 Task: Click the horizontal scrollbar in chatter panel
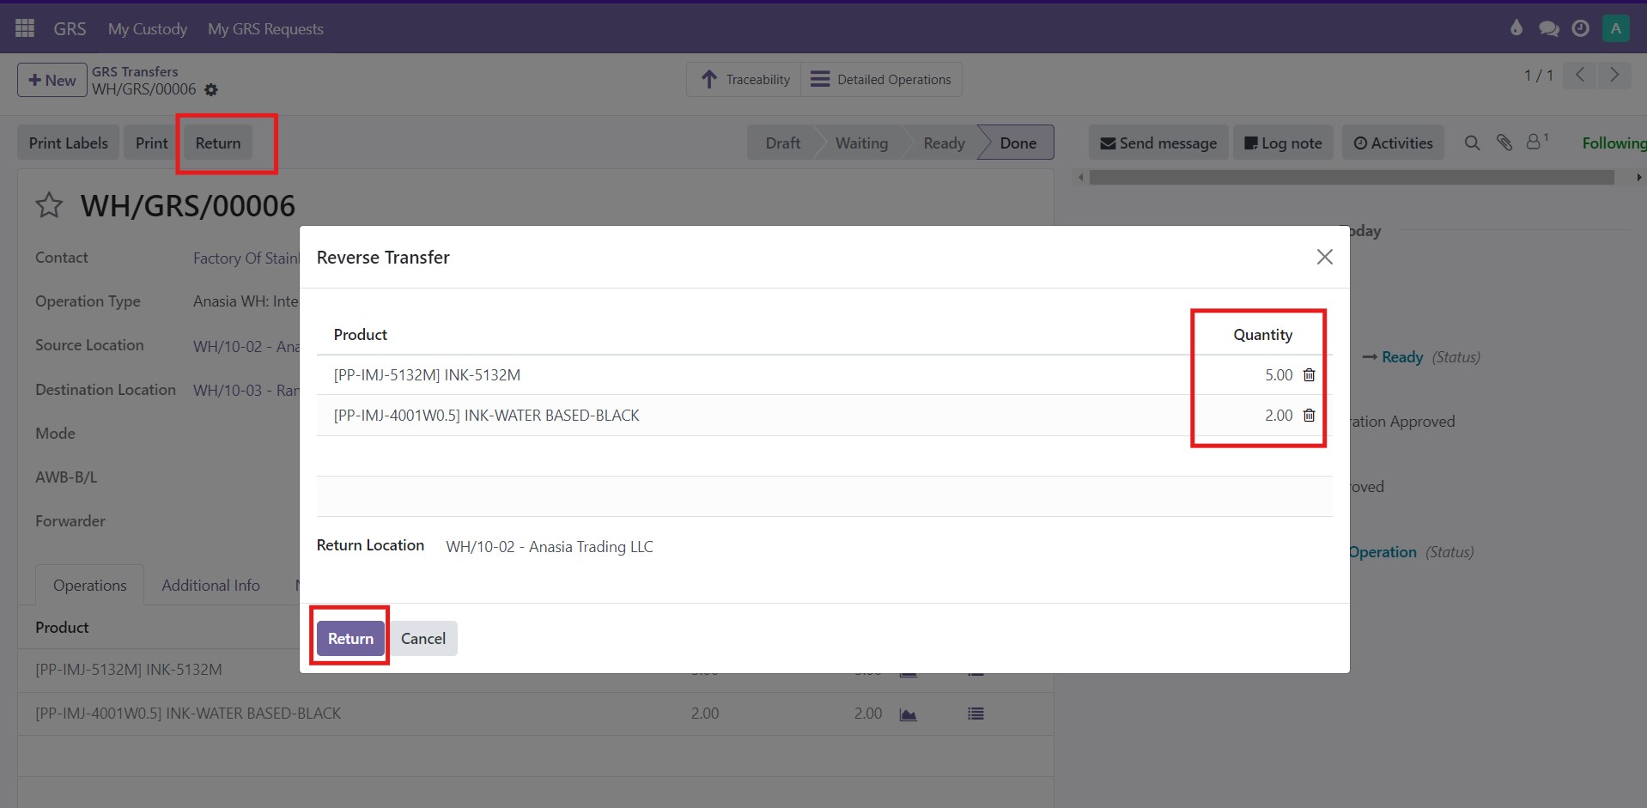coord(1351,178)
